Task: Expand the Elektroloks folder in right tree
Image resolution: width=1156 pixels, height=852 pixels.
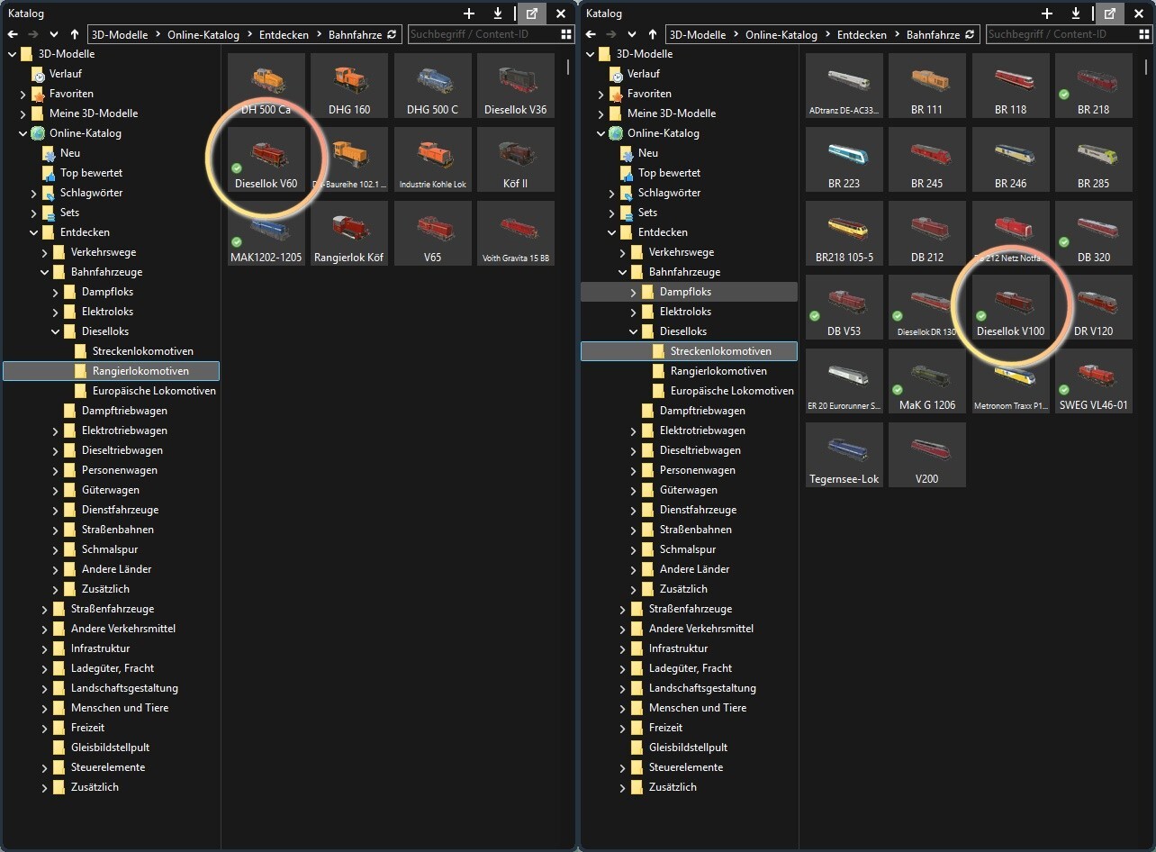Action: coord(634,312)
